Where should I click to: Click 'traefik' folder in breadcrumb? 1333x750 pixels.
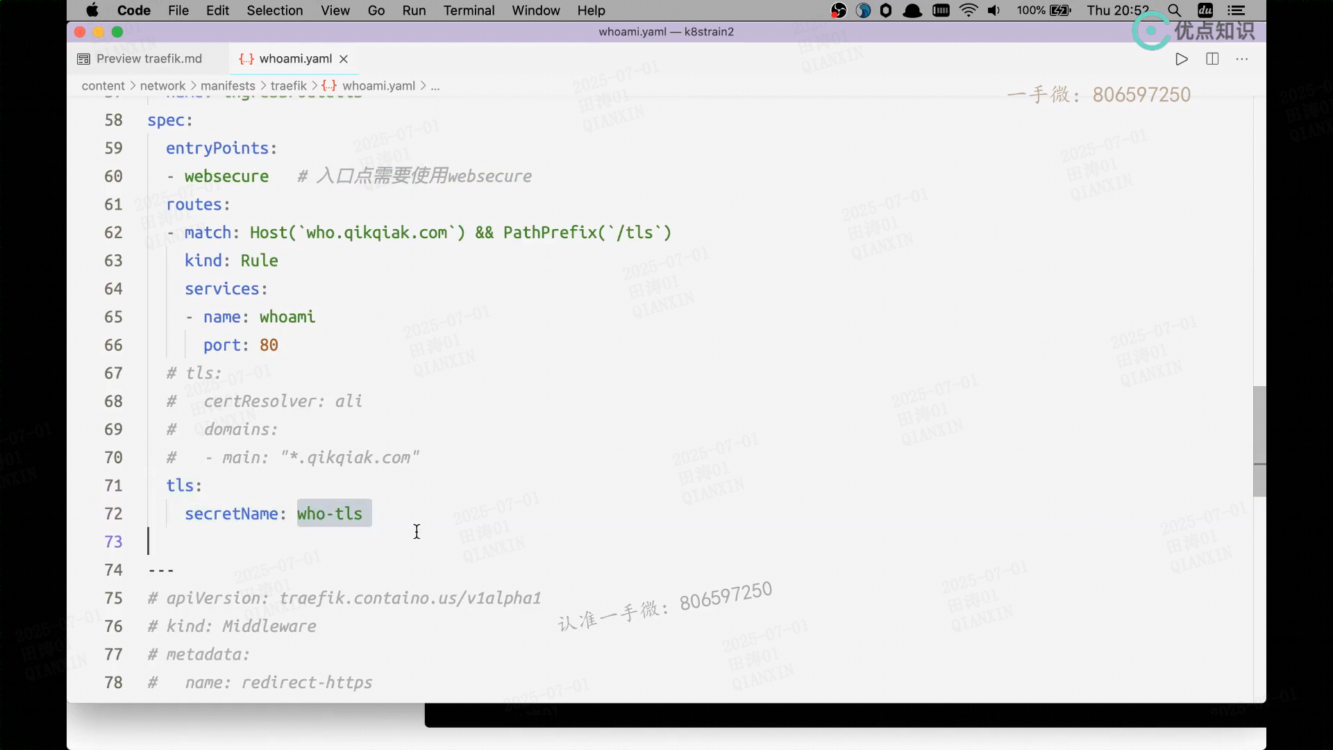(288, 86)
